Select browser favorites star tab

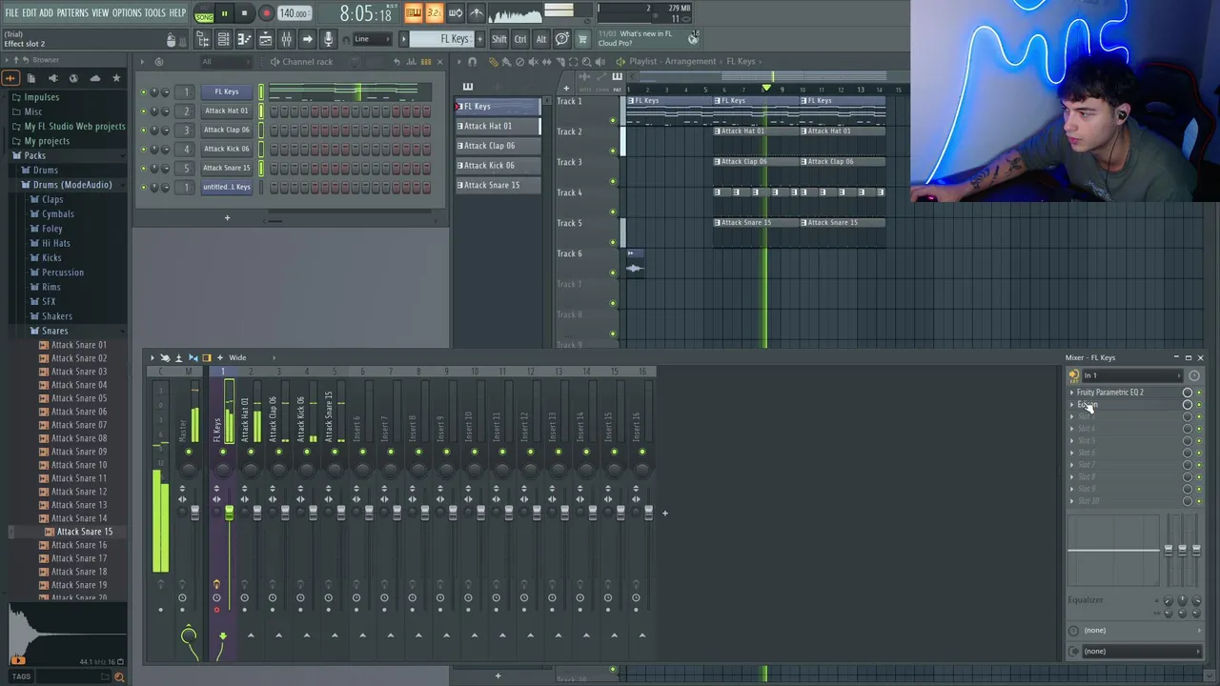[x=116, y=78]
